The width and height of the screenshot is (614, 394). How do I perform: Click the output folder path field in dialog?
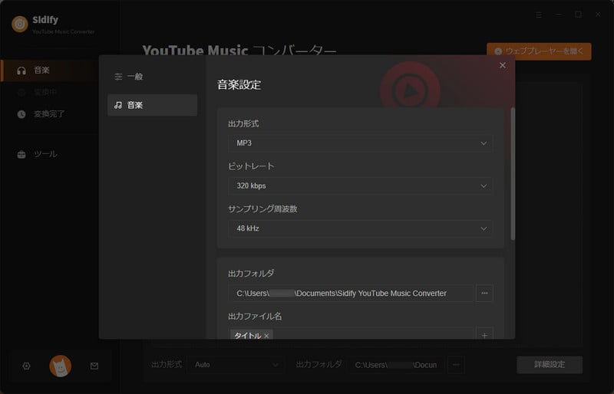click(x=351, y=294)
